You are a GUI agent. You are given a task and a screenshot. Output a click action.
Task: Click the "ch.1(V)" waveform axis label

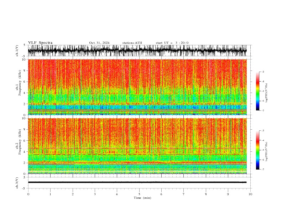tap(17, 51)
